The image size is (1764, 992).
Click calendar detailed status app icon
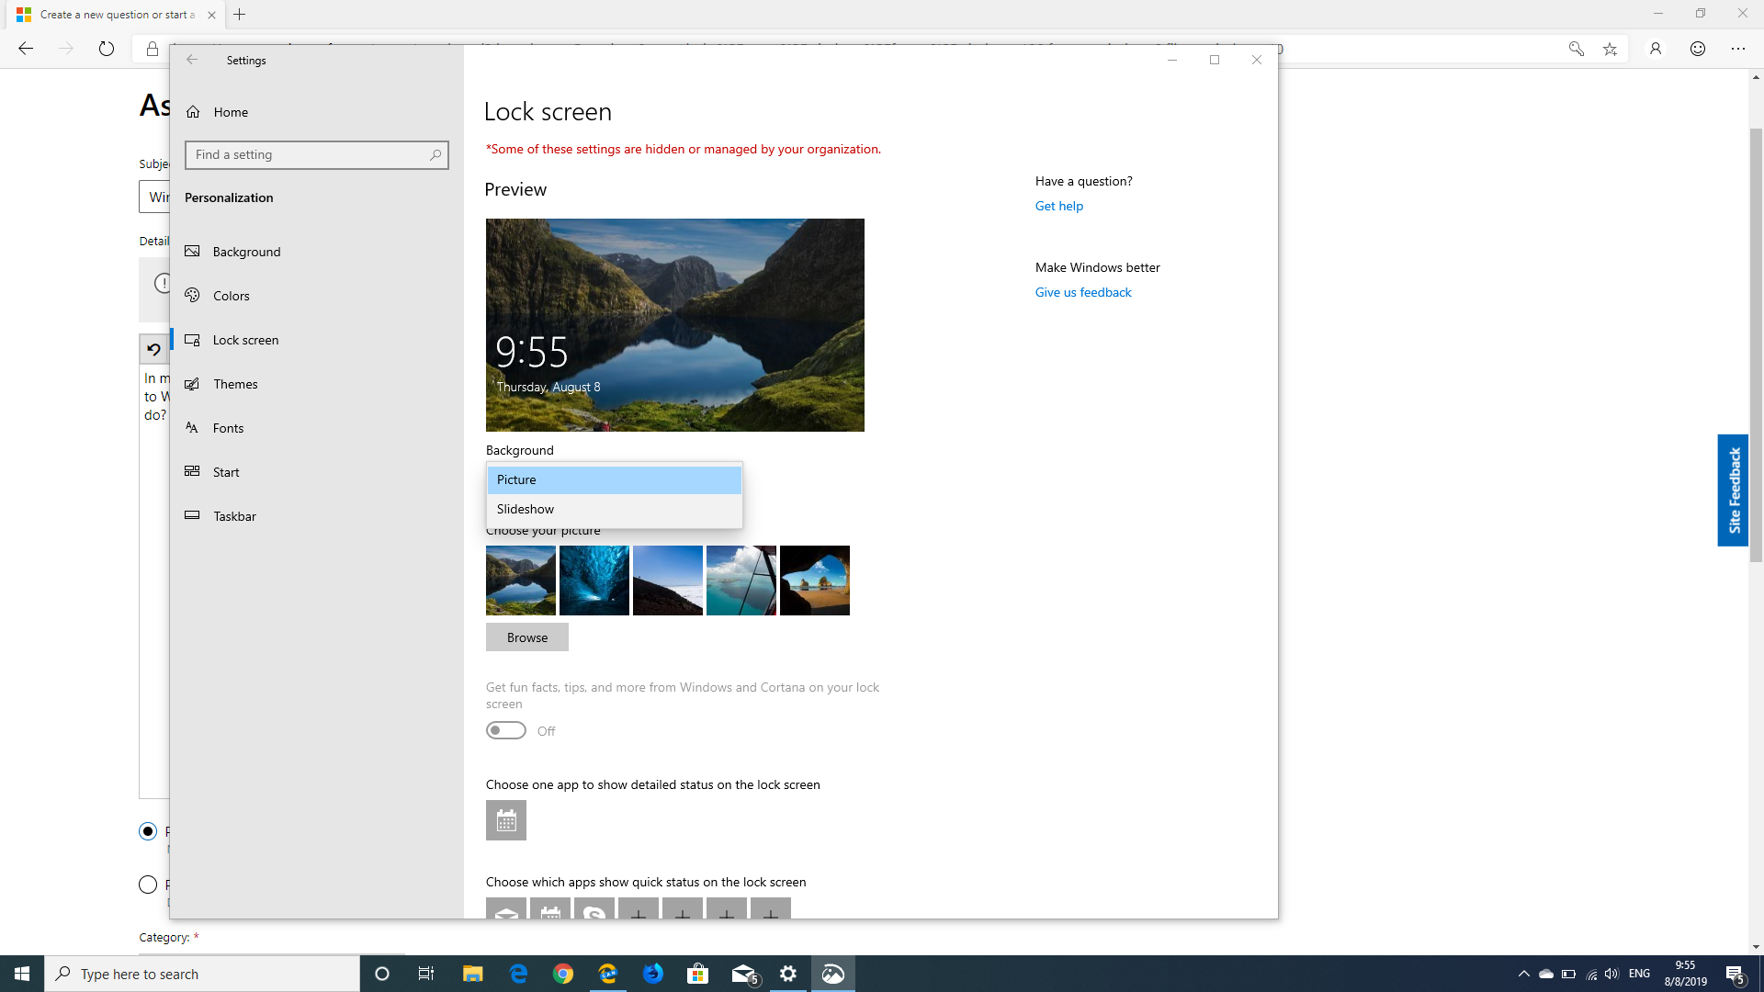pos(506,820)
